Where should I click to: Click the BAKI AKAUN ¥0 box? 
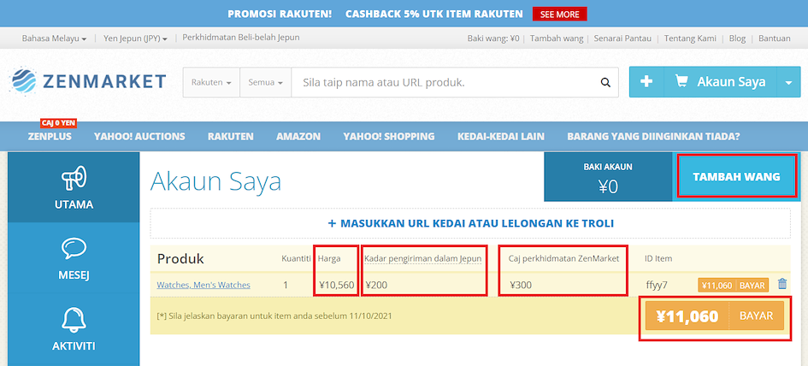click(608, 177)
